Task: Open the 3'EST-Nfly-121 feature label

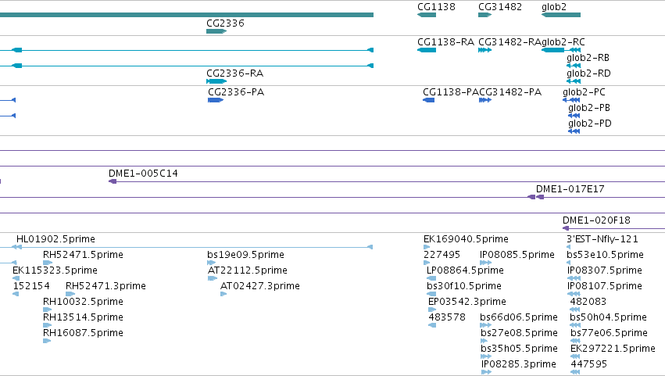Action: 602,239
